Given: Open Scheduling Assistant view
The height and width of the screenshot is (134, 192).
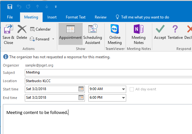Looking at the screenshot, I should click(93, 34).
